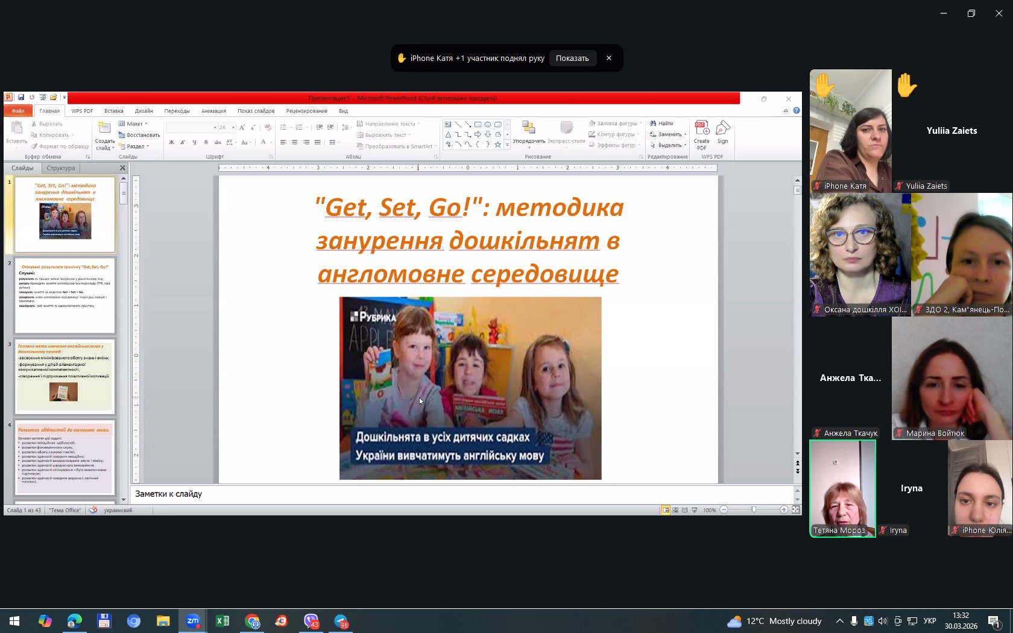This screenshot has width=1013, height=633.
Task: Click increase font size icon
Action: (x=242, y=127)
